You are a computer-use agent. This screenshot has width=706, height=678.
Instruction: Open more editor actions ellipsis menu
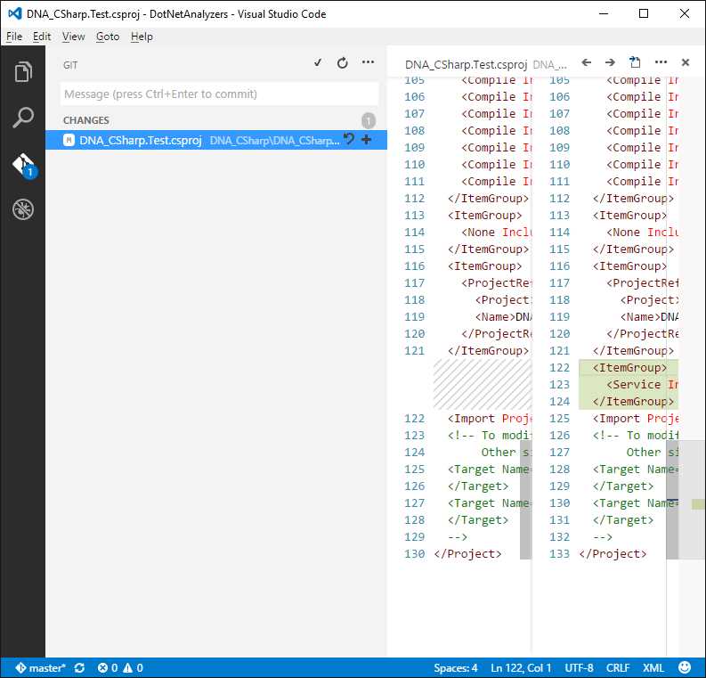pos(661,62)
